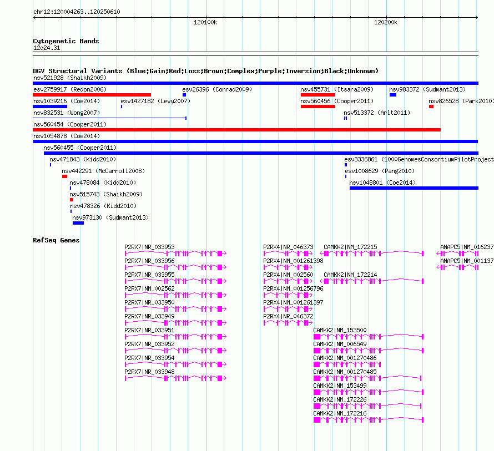Click the esv26396 (Conrad2009) label
The image size is (494, 451).
pos(217,89)
